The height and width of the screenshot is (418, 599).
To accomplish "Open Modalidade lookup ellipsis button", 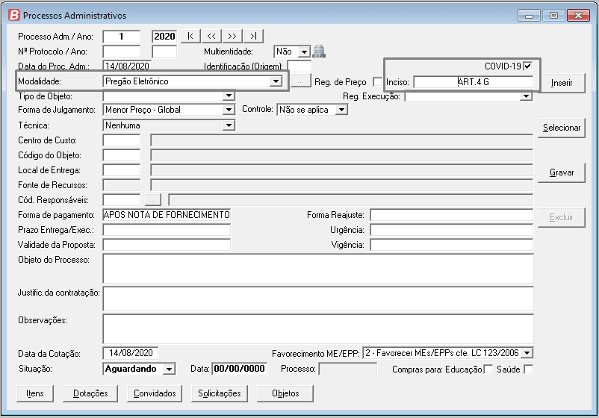I will 299,81.
